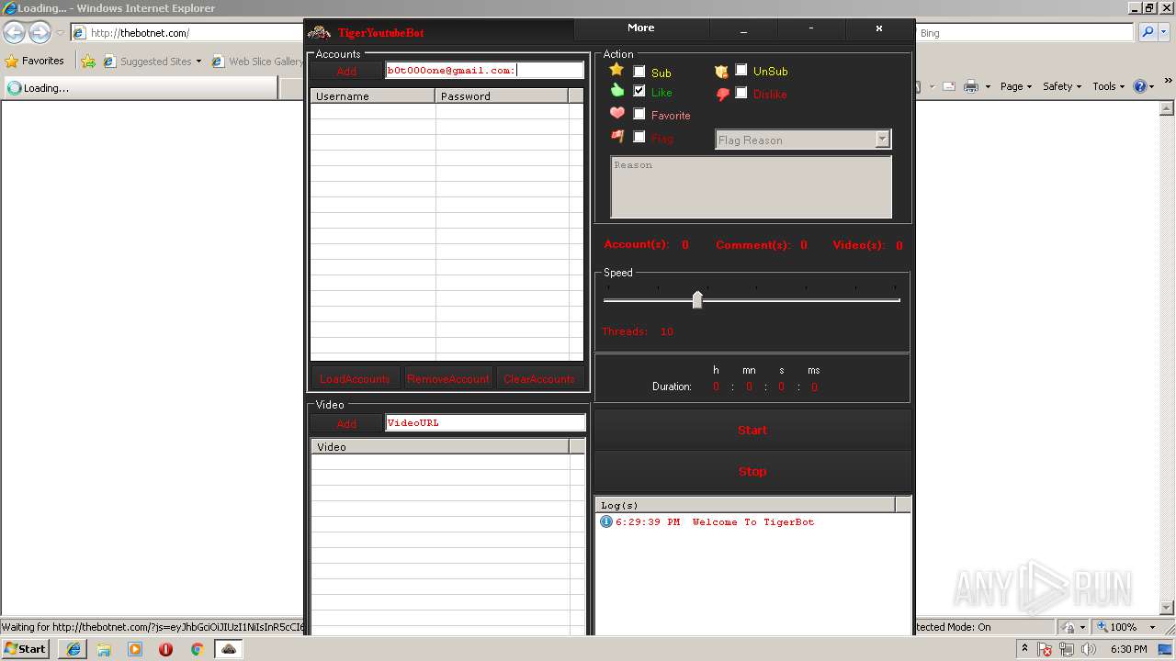This screenshot has height=661, width=1176.
Task: Click the UnSub star icon
Action: pos(722,72)
